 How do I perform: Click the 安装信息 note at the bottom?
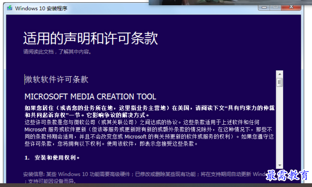point(144,177)
